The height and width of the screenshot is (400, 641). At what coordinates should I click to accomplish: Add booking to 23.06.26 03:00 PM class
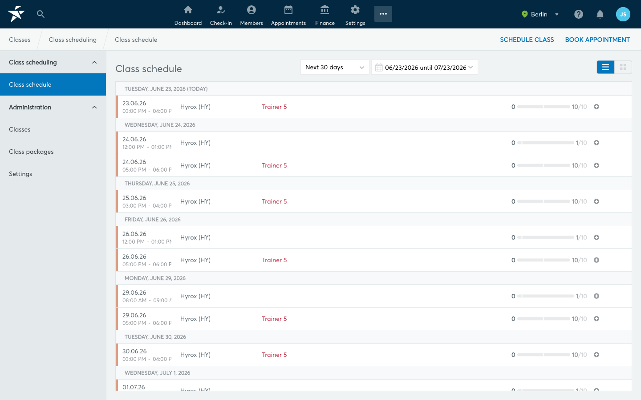point(596,107)
